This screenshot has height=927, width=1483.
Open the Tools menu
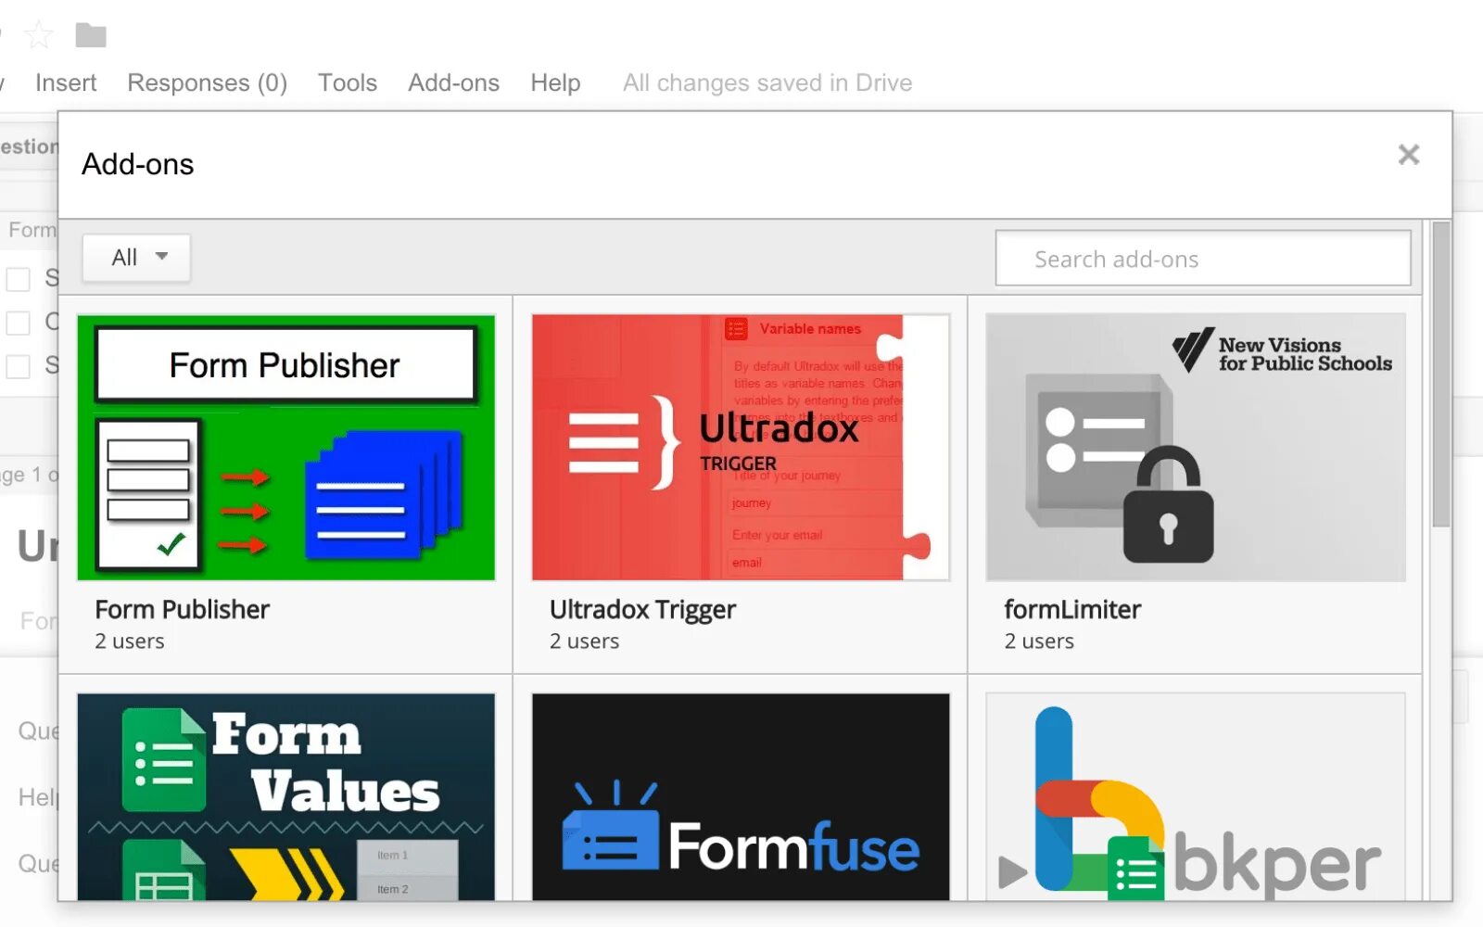[x=348, y=83]
